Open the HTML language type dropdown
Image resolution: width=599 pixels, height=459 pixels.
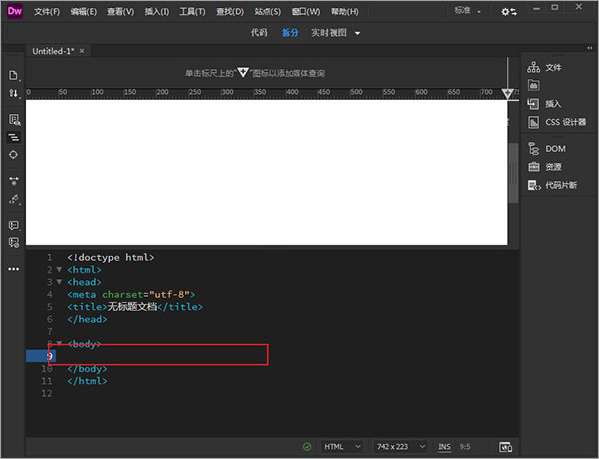click(x=342, y=446)
